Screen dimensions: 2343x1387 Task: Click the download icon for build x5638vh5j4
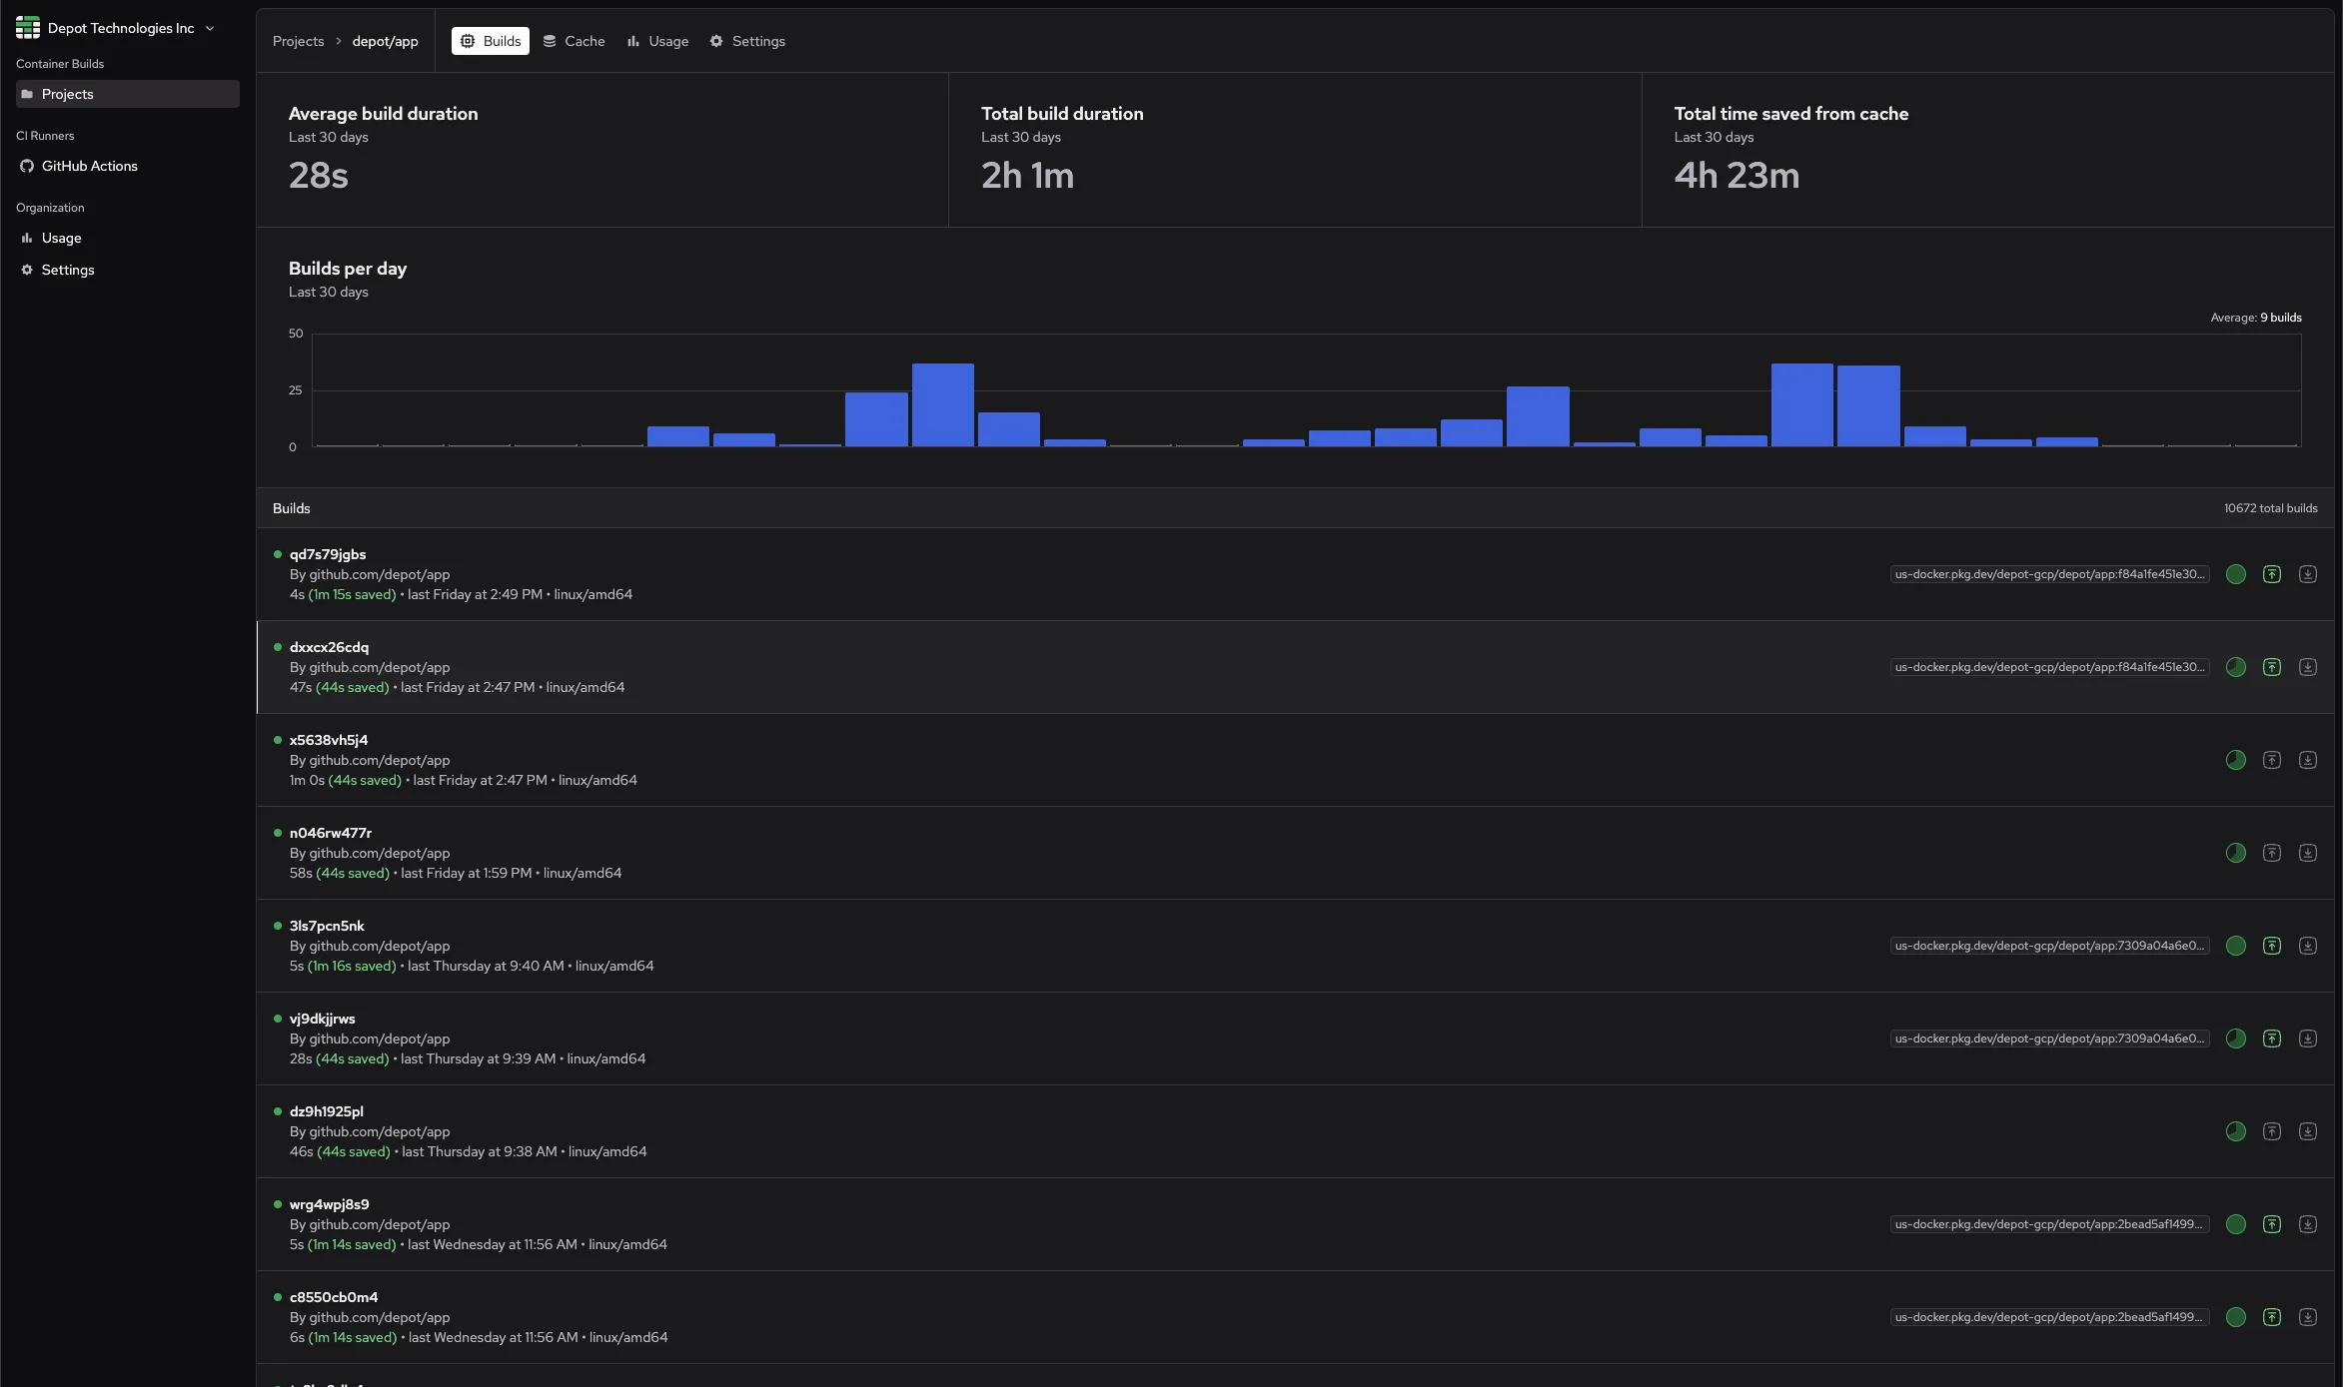2308,760
